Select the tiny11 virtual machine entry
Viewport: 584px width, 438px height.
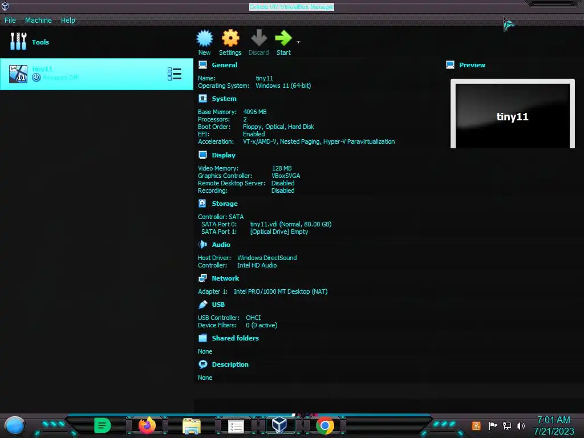(x=96, y=74)
